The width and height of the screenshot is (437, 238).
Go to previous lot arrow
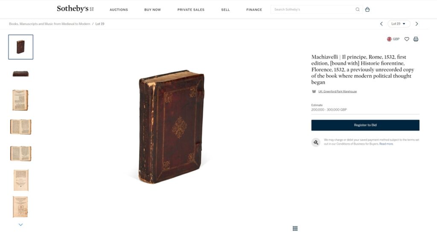coord(381,24)
